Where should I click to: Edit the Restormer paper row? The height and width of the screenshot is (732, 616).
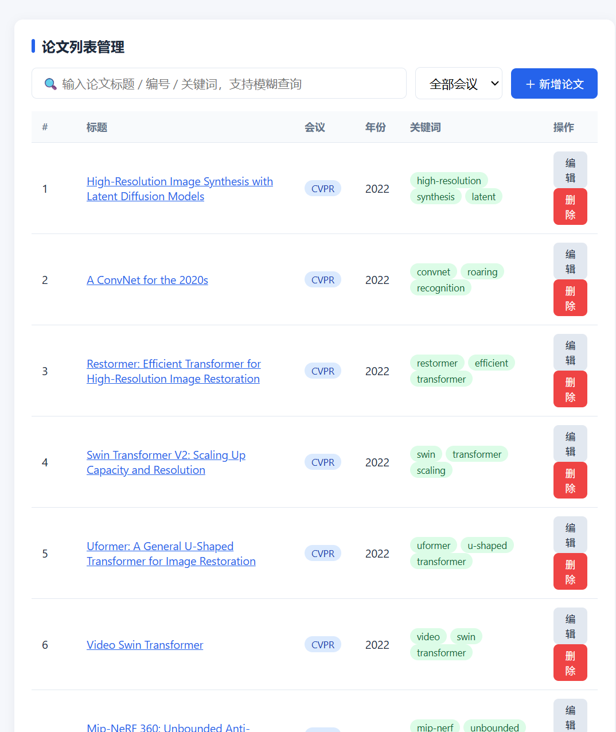(x=570, y=352)
